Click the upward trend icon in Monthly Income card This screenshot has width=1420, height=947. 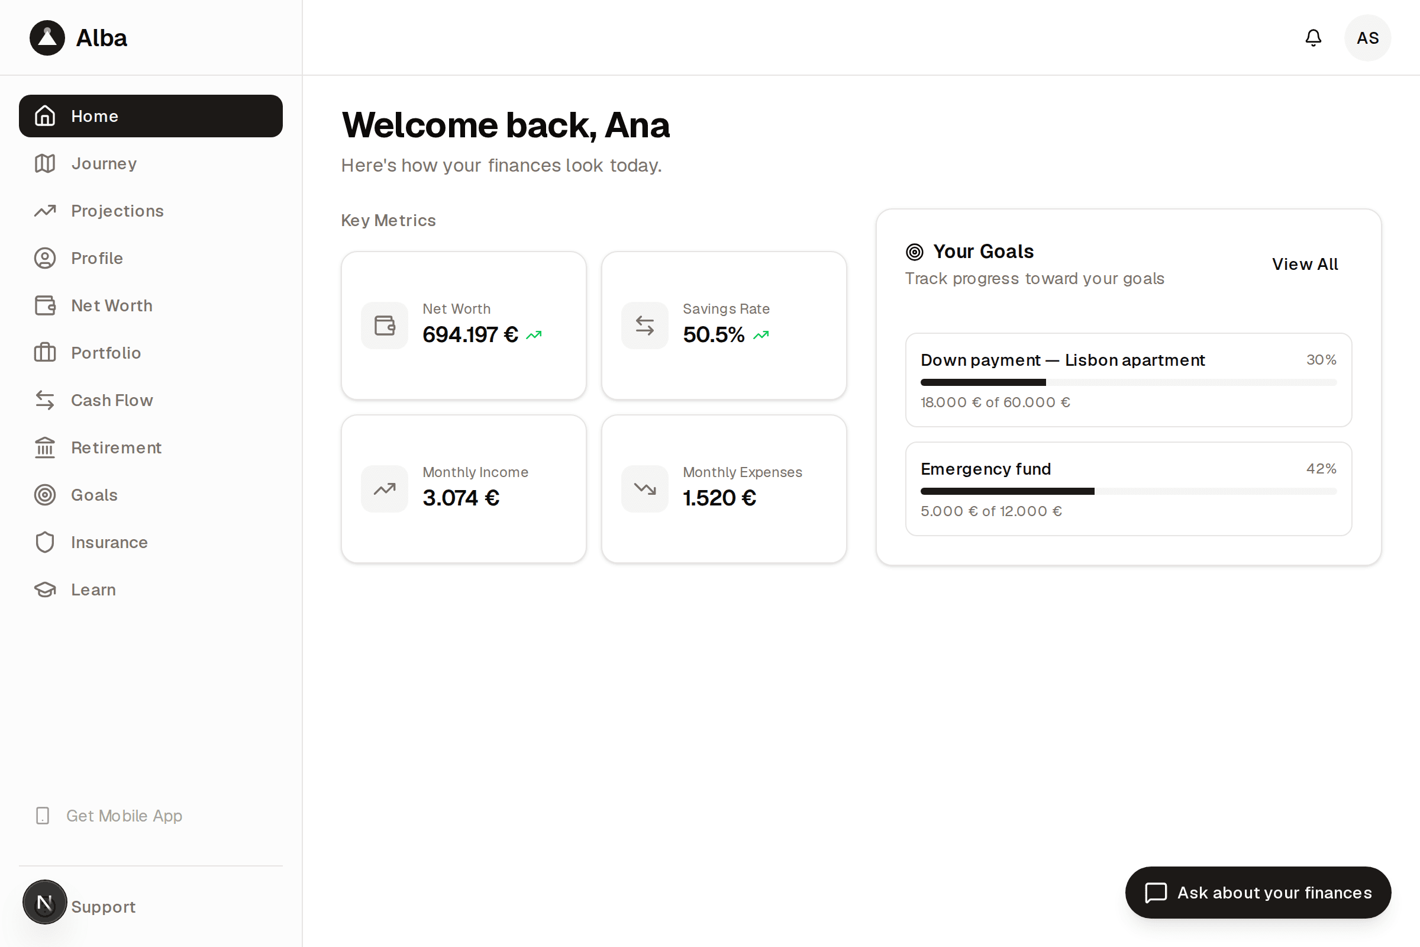(x=385, y=489)
